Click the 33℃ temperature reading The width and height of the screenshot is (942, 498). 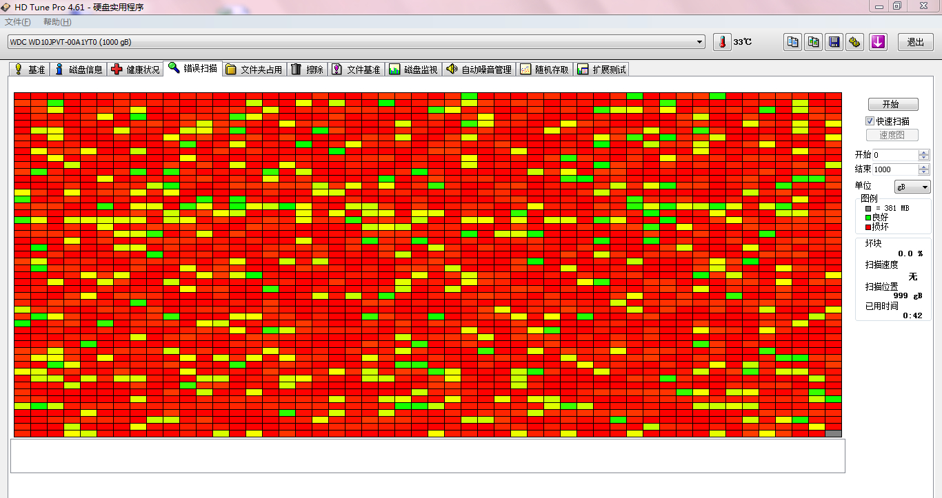pyautogui.click(x=743, y=42)
